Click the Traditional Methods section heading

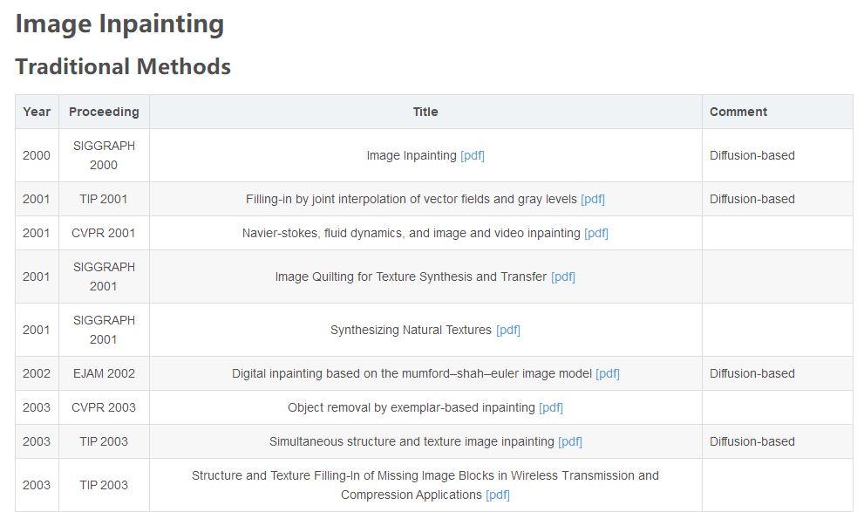[x=123, y=66]
